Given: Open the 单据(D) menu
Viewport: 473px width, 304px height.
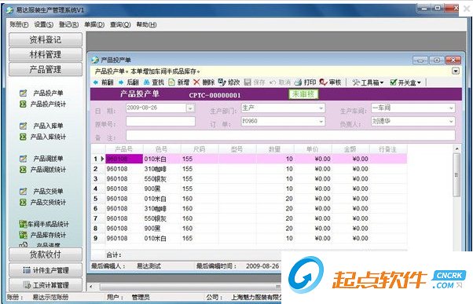Looking at the screenshot, I should point(94,24).
